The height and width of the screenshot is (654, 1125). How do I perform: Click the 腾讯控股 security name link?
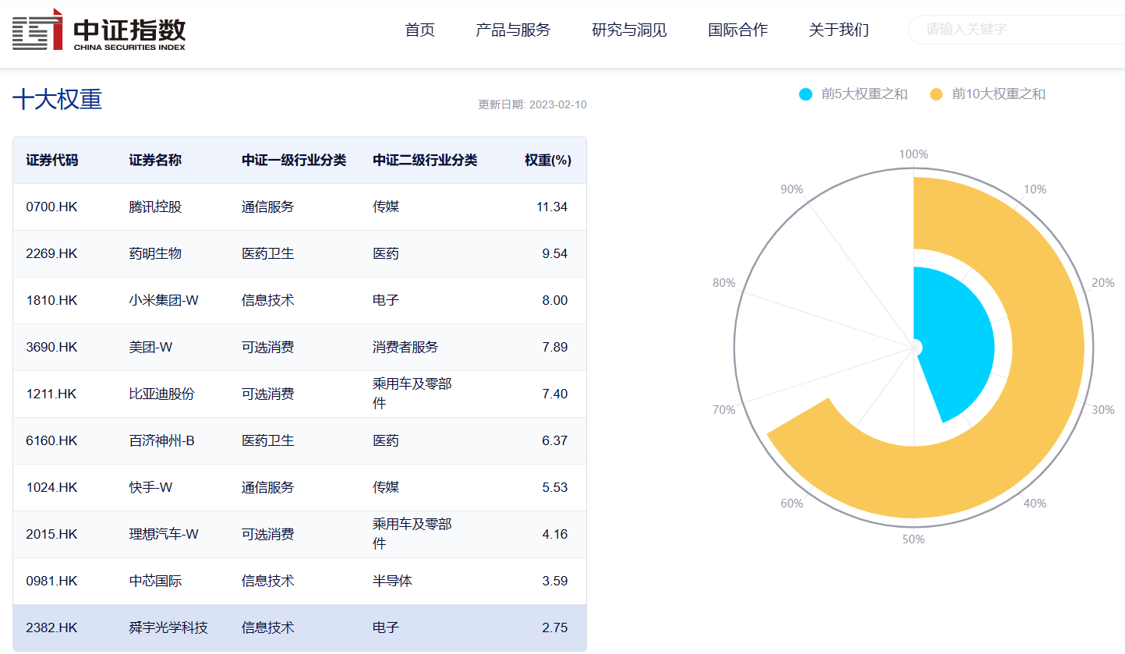(x=154, y=207)
